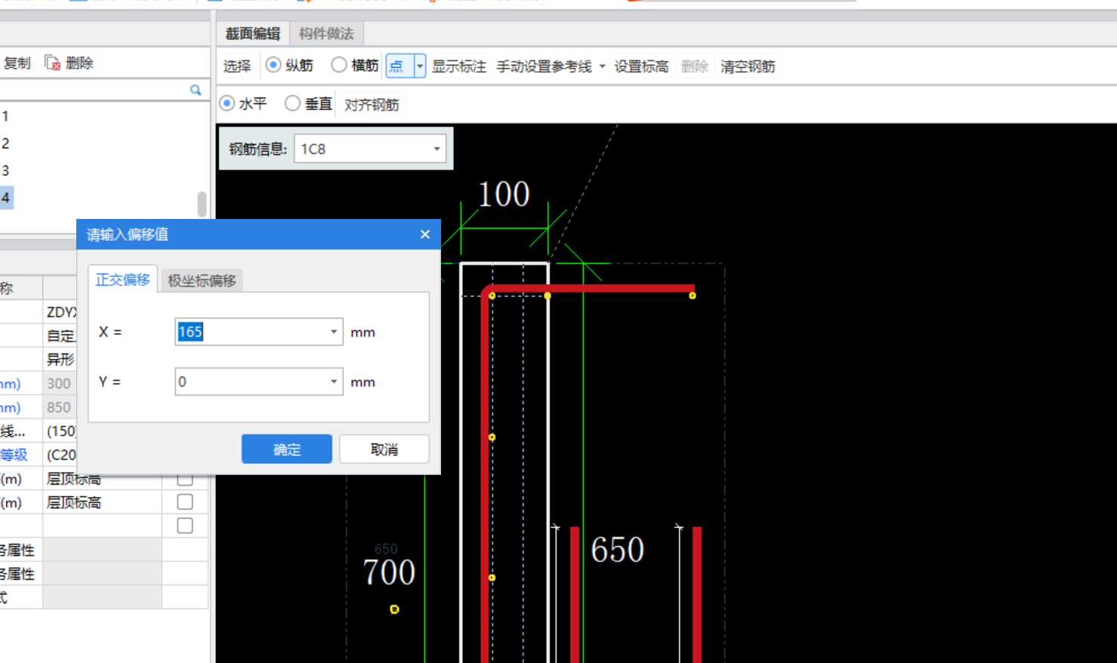This screenshot has height=663, width=1117.
Task: Click 设置标高 toolbar item
Action: [x=641, y=66]
